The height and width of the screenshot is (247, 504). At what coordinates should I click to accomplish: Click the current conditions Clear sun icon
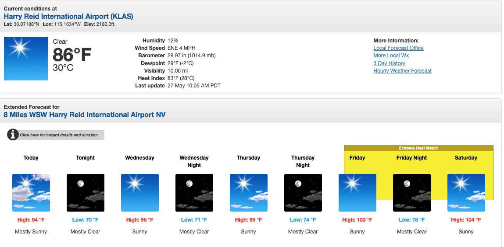point(26,59)
